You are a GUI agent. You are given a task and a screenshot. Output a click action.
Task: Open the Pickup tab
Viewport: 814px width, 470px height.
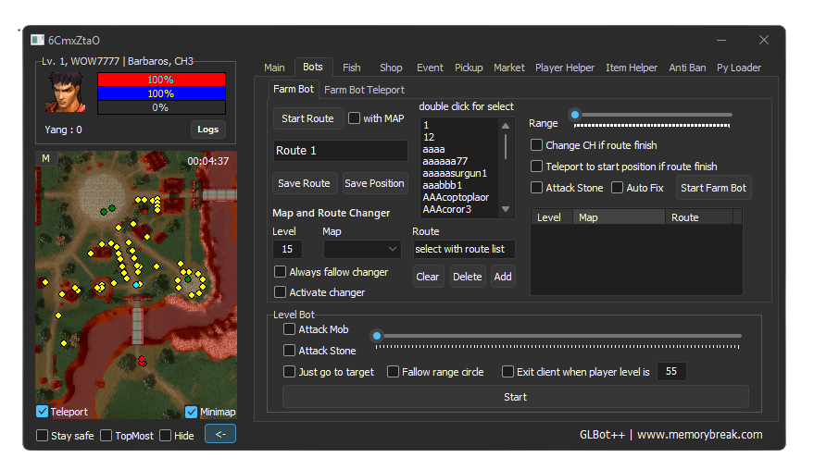469,68
